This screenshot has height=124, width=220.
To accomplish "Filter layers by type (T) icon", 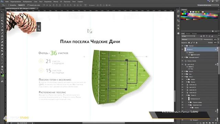I will 207,36.
